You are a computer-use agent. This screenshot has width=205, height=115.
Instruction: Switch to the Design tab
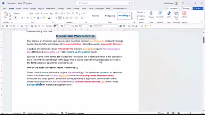33,9
